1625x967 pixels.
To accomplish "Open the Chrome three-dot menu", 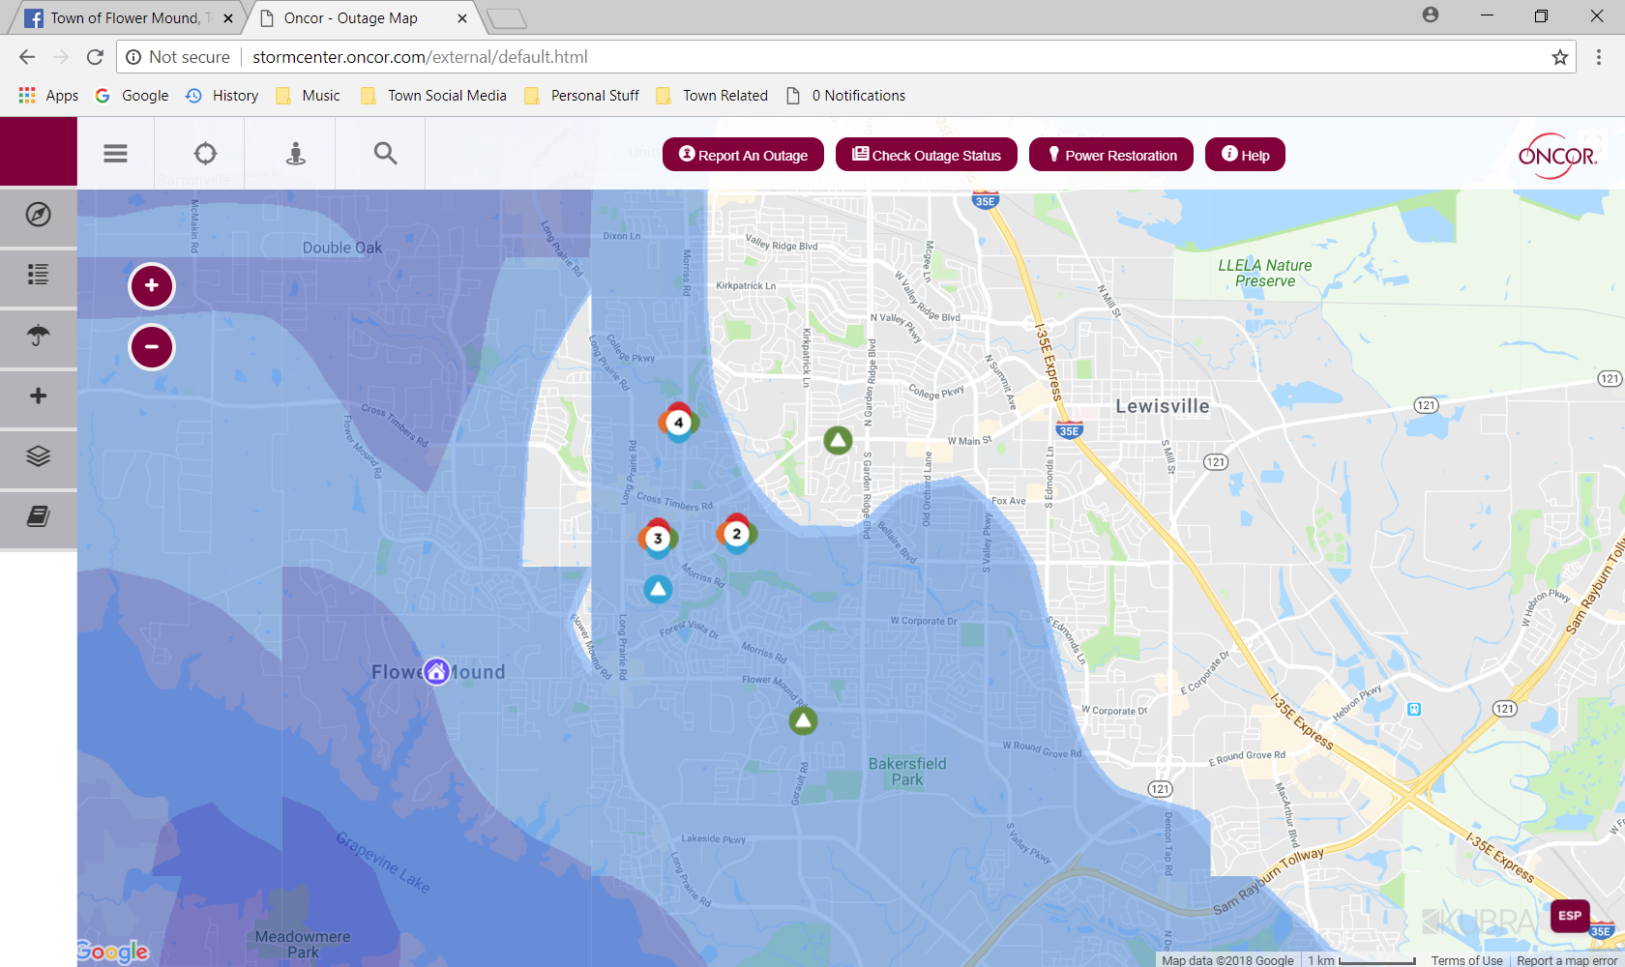I will [1599, 57].
